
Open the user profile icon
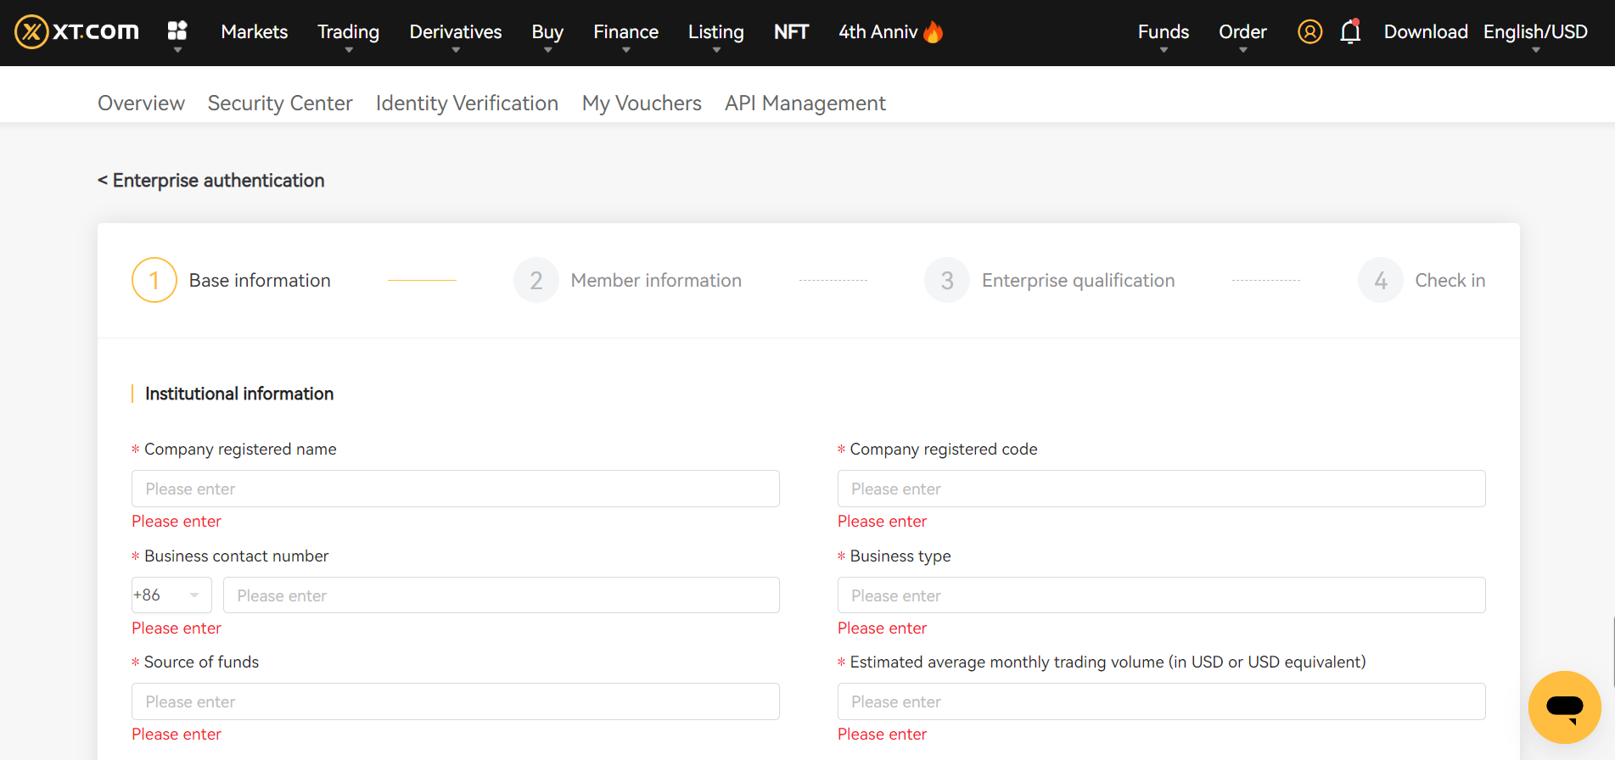click(x=1309, y=32)
